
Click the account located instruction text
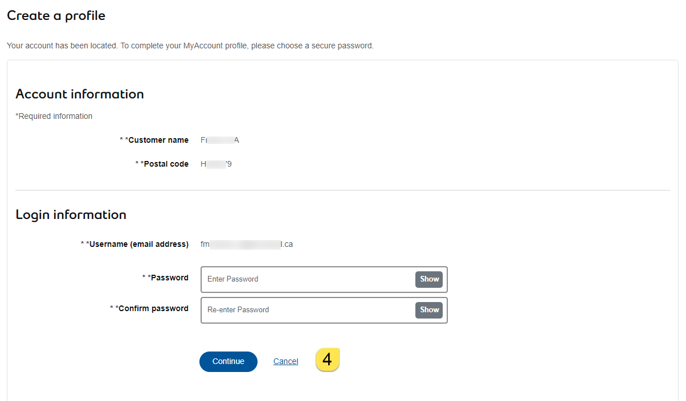click(190, 46)
